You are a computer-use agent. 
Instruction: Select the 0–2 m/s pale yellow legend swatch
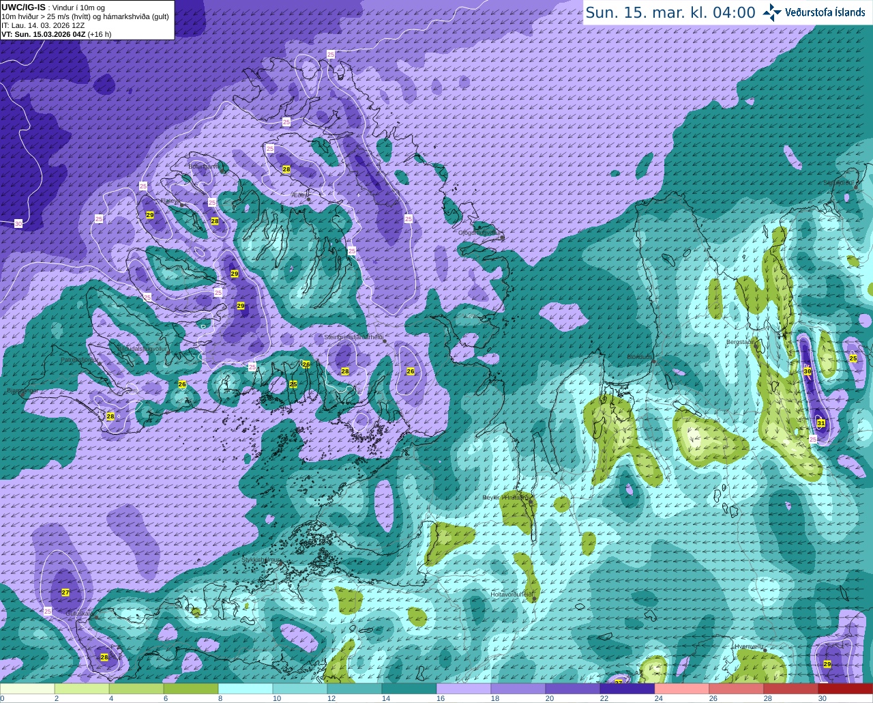click(x=27, y=688)
